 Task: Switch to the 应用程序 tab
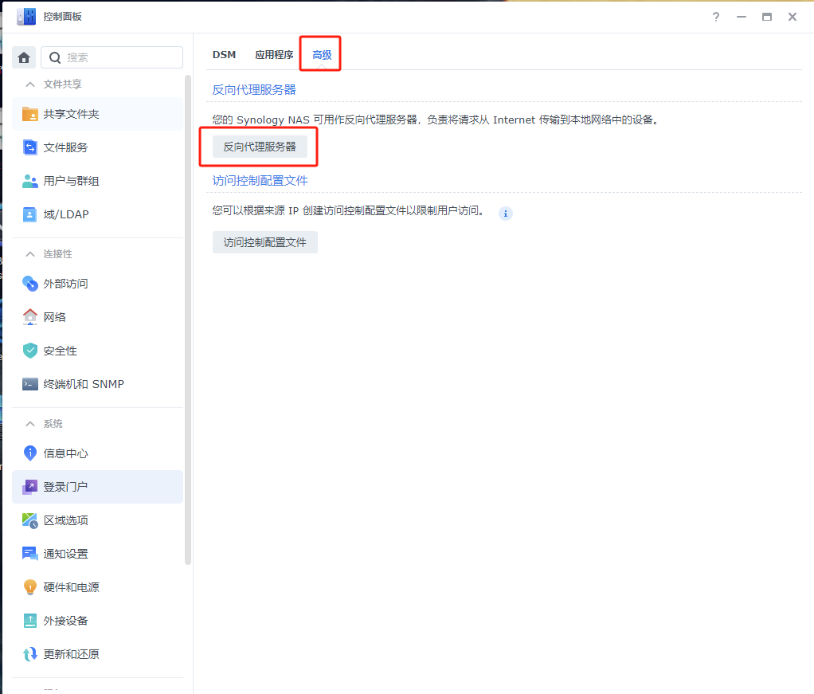click(x=274, y=54)
